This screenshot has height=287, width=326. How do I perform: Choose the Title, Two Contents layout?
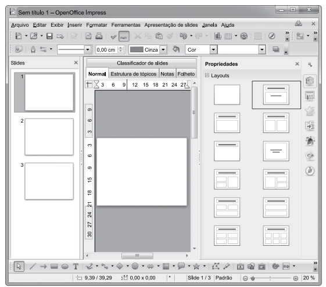click(x=276, y=123)
